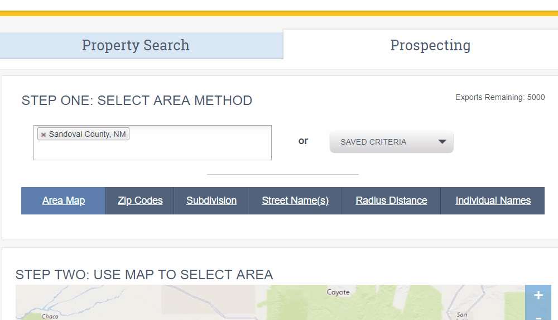
Task: Click the Saved Criteria dropdown arrow
Action: (442, 142)
